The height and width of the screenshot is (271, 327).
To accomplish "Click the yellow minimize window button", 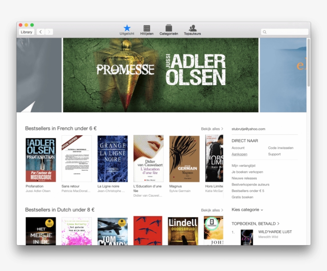I will 26,25.
